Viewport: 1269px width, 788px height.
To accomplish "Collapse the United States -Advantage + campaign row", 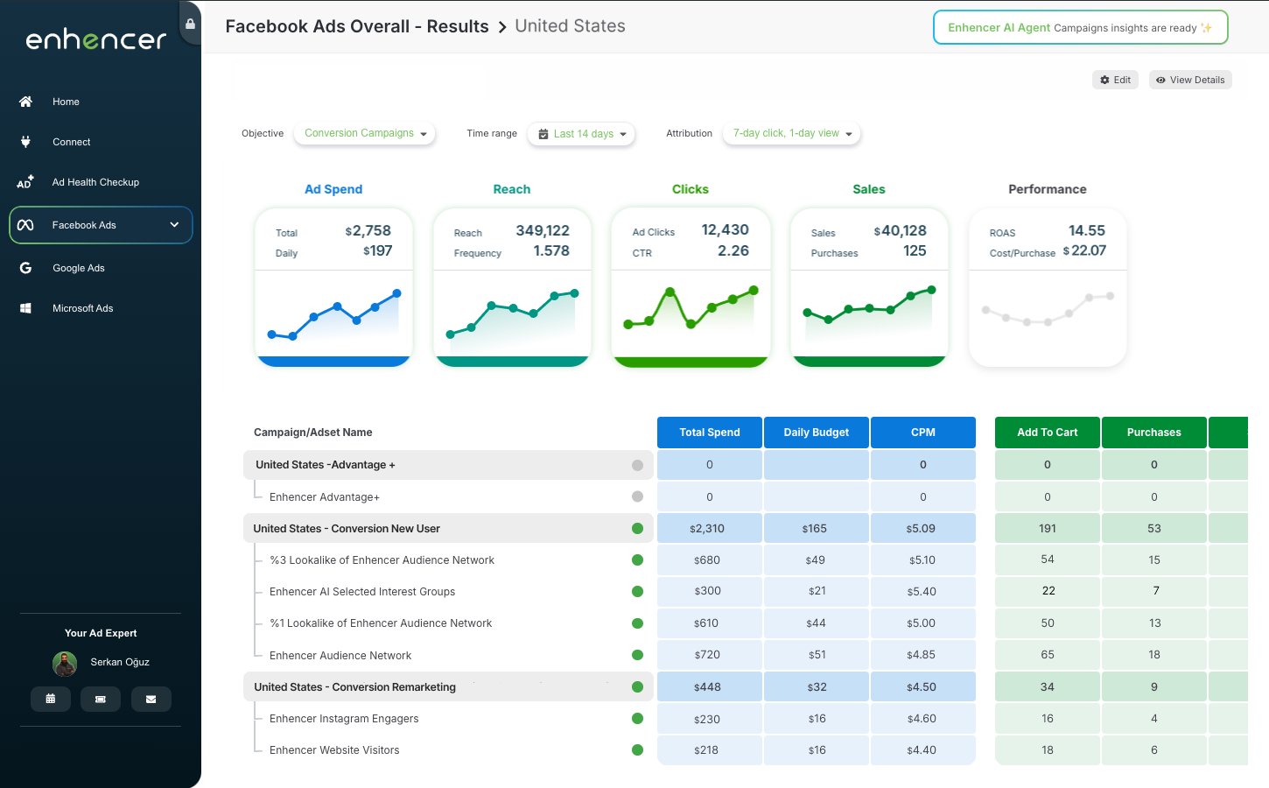I will click(x=448, y=465).
